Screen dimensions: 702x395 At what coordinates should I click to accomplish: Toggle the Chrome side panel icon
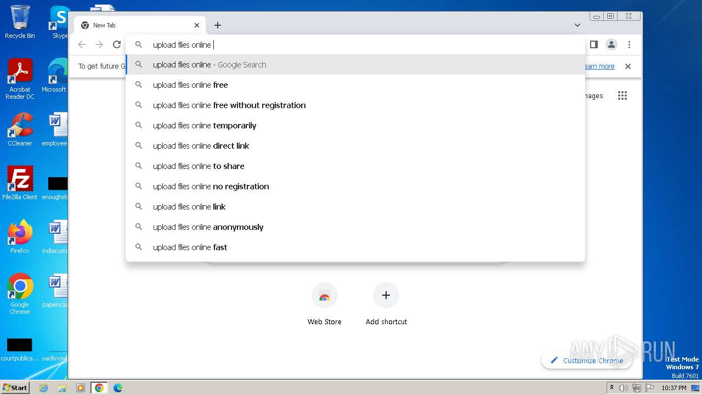(x=593, y=44)
